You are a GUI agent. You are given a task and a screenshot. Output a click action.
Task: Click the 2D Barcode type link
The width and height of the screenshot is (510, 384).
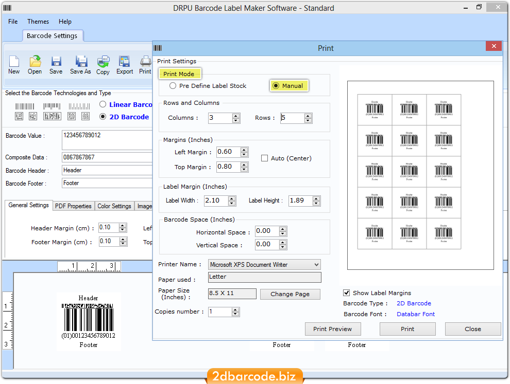coord(414,303)
